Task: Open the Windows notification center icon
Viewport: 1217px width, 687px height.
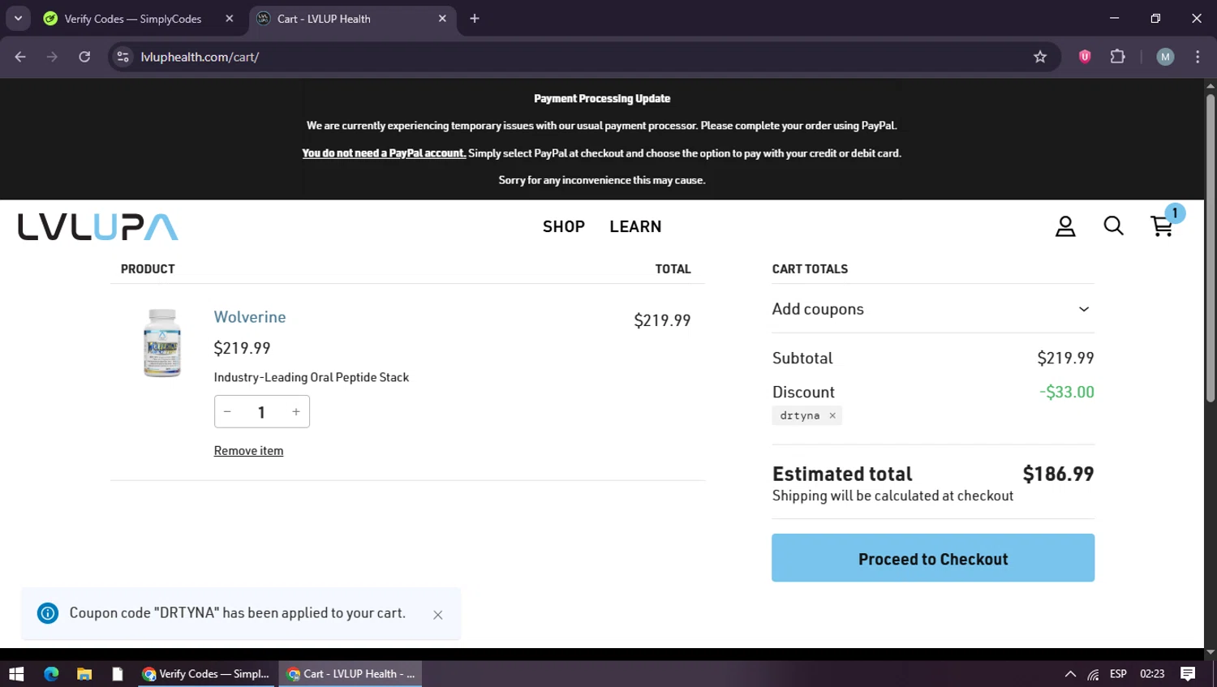Action: point(1188,674)
